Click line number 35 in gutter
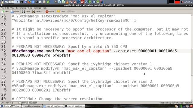 tap(3, 68)
